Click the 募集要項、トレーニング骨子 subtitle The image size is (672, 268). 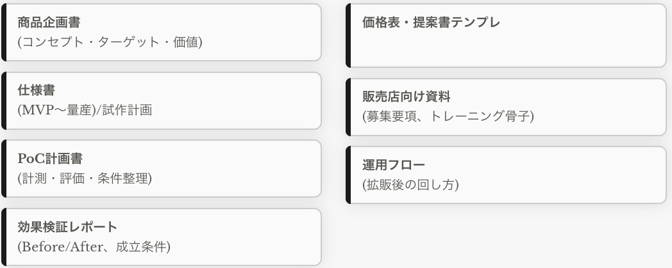click(x=448, y=116)
